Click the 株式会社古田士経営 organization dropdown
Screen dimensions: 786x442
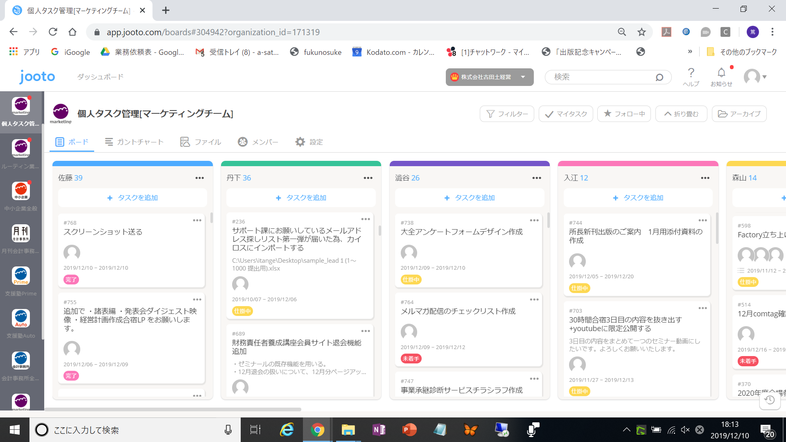click(x=489, y=77)
